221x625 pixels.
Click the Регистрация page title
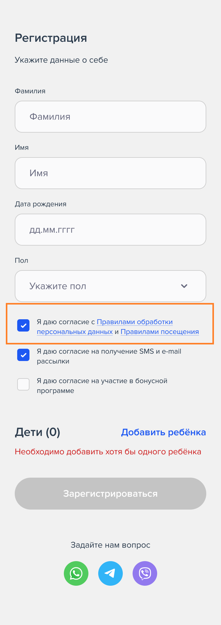pyautogui.click(x=51, y=38)
